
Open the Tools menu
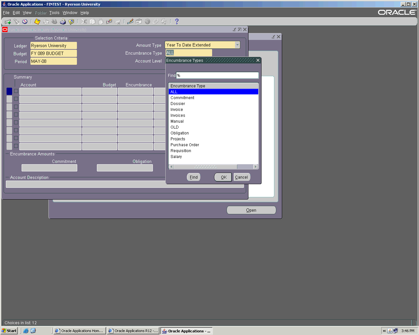click(x=54, y=13)
